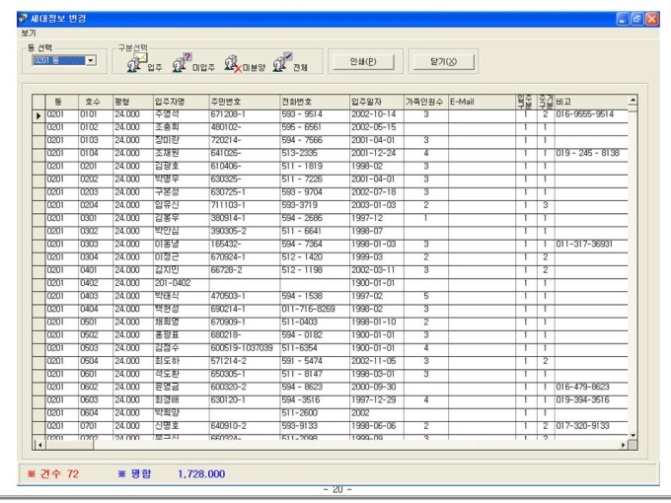This screenshot has height=503, width=671.
Task: Click the table's vertical scroll up arrow
Action: tap(633, 101)
